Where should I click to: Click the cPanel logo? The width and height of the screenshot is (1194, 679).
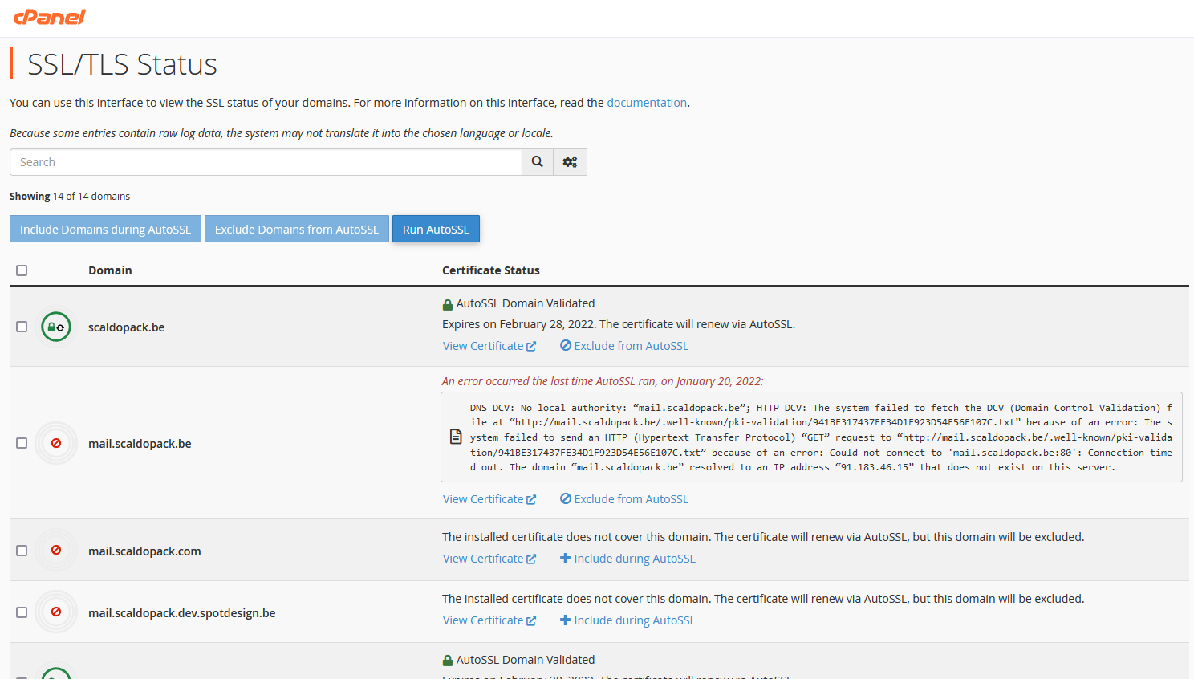point(50,17)
